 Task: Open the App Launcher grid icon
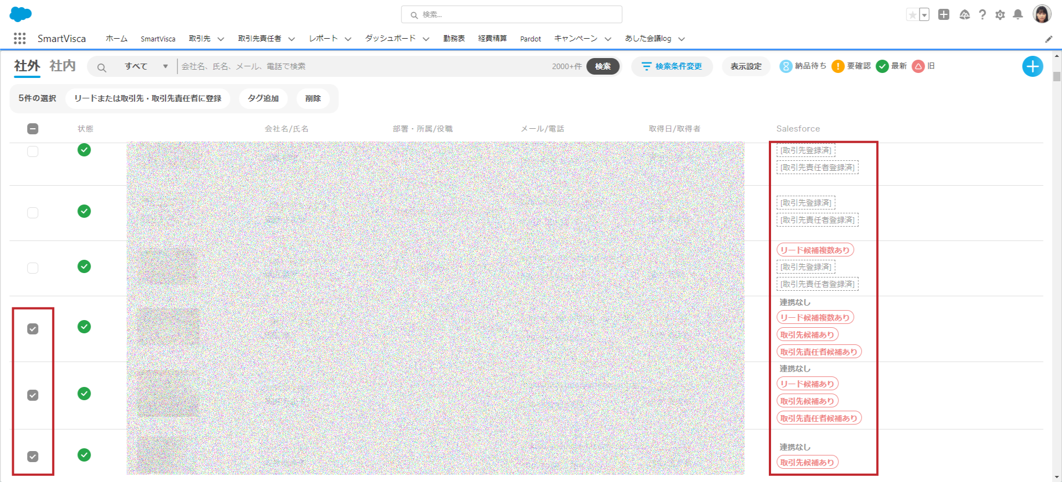pyautogui.click(x=20, y=38)
